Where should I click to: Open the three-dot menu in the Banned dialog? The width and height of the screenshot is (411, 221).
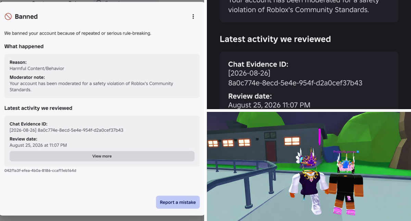click(193, 16)
